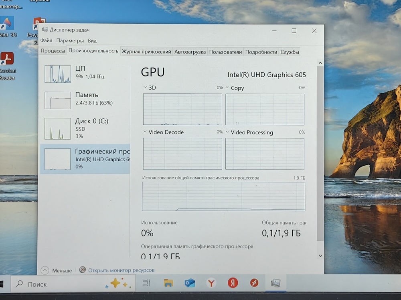
Task: Change the Video Decode graph dropdown
Action: point(145,132)
